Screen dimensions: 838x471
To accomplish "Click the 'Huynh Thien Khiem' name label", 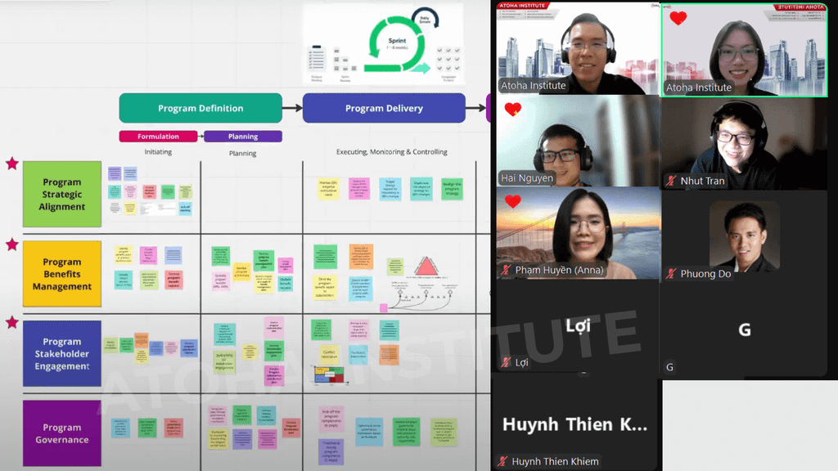I will tap(556, 461).
